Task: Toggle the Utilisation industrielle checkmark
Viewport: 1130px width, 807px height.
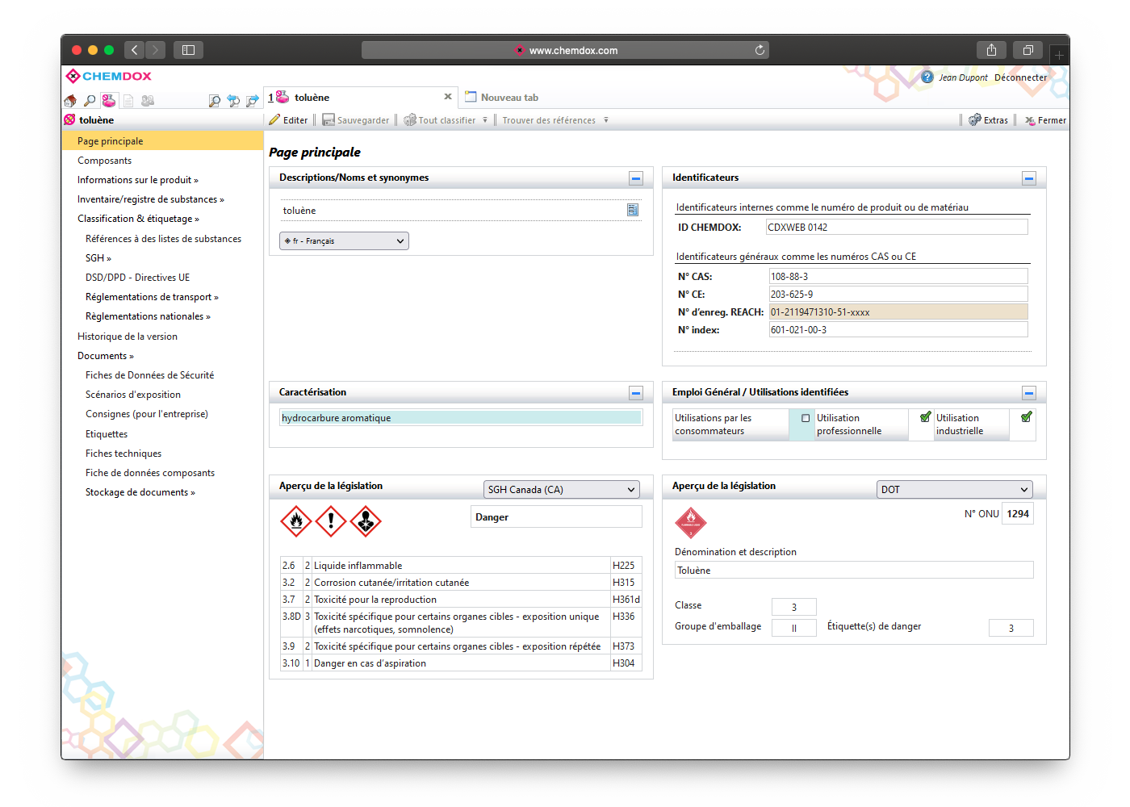Action: tap(1026, 417)
